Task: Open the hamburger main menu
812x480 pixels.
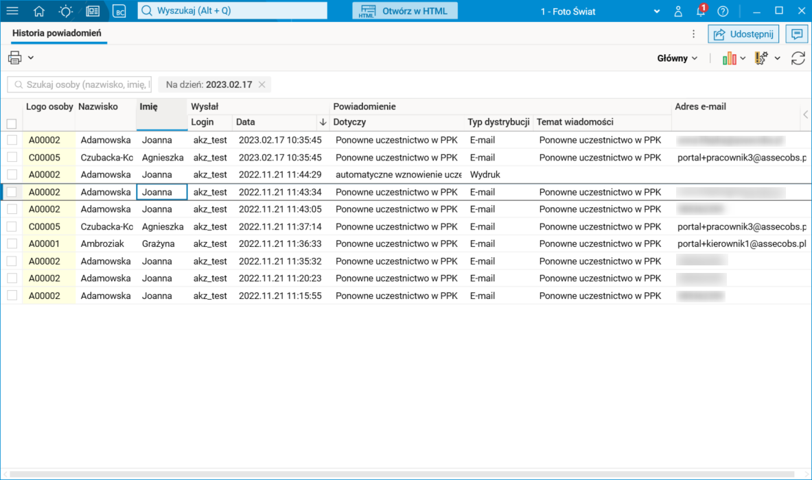Action: (x=12, y=11)
